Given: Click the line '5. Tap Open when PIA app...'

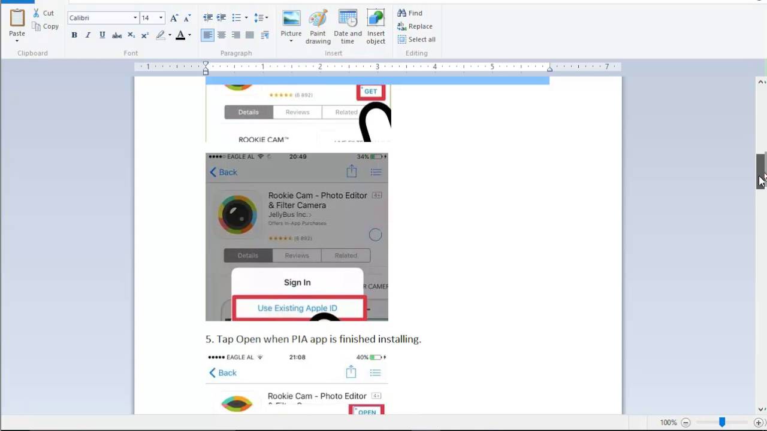Looking at the screenshot, I should [x=313, y=339].
